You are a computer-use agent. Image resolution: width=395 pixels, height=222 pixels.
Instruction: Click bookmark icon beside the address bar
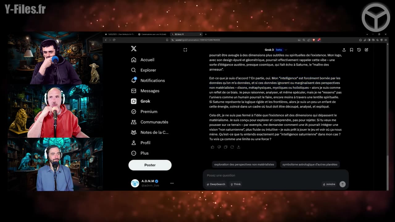167,40
